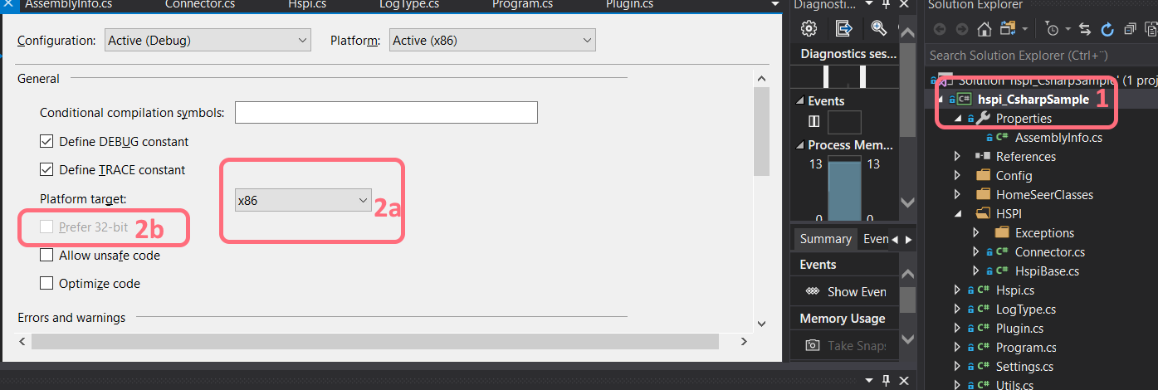Open the diagnostic tools settings gear
The image size is (1158, 390).
(x=809, y=29)
